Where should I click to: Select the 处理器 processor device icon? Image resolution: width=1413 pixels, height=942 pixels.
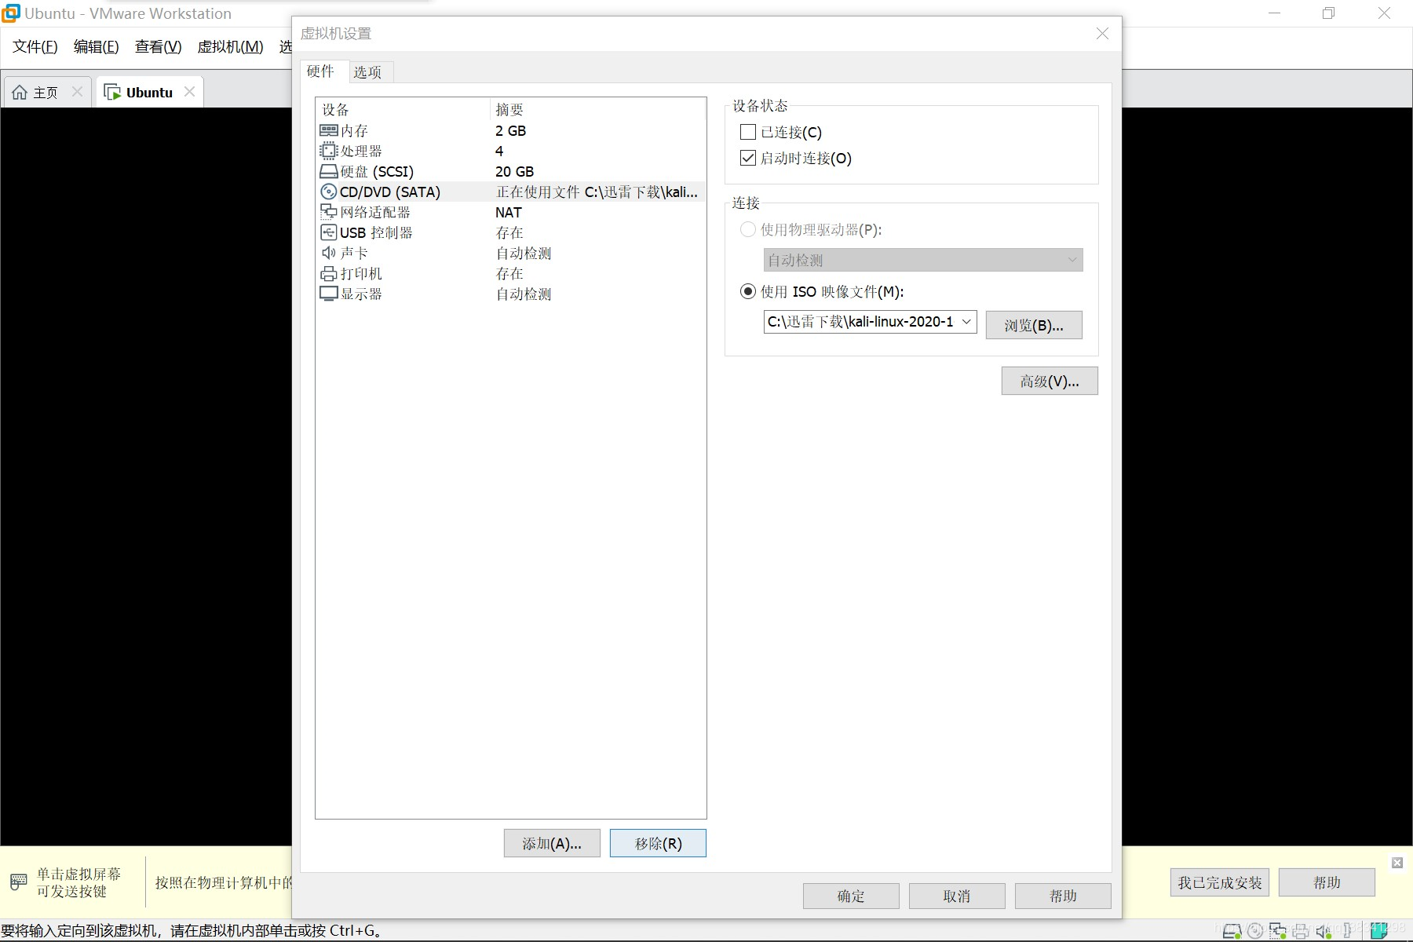coord(329,151)
